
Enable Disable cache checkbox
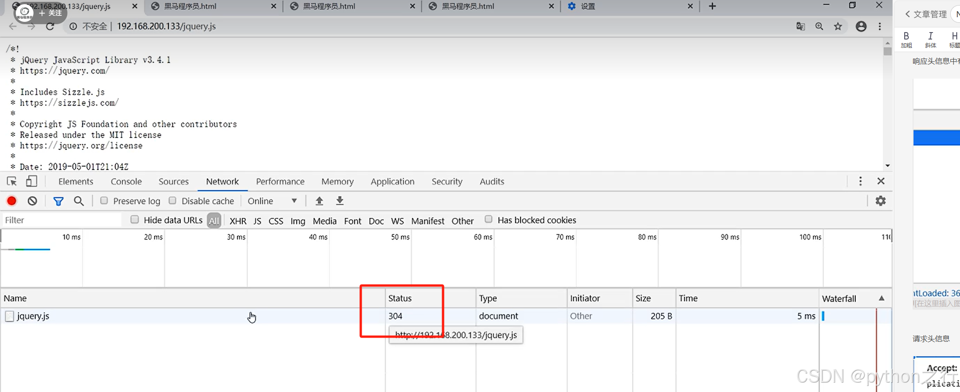(172, 200)
